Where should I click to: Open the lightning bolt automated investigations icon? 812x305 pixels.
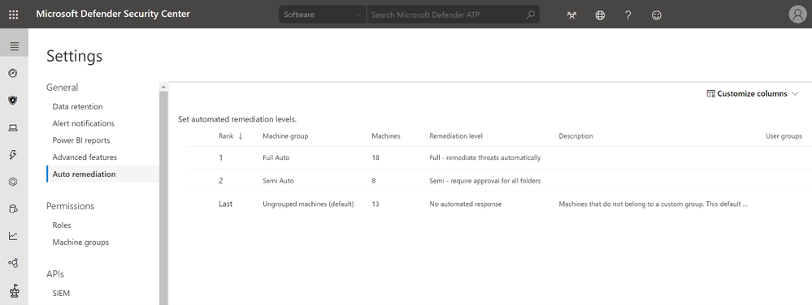tap(13, 155)
